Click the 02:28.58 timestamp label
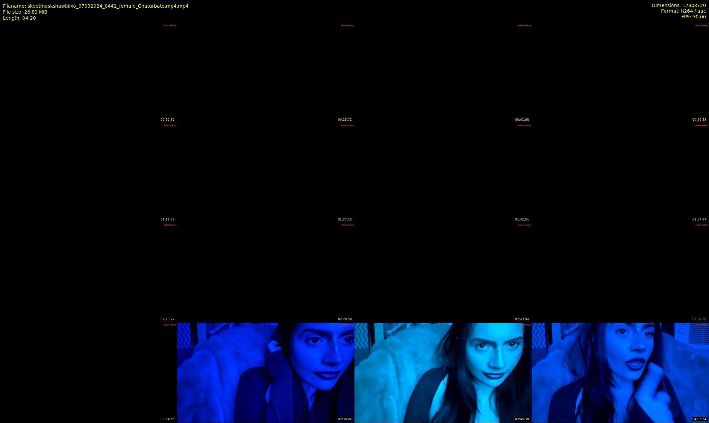Image resolution: width=709 pixels, height=423 pixels. point(345,319)
